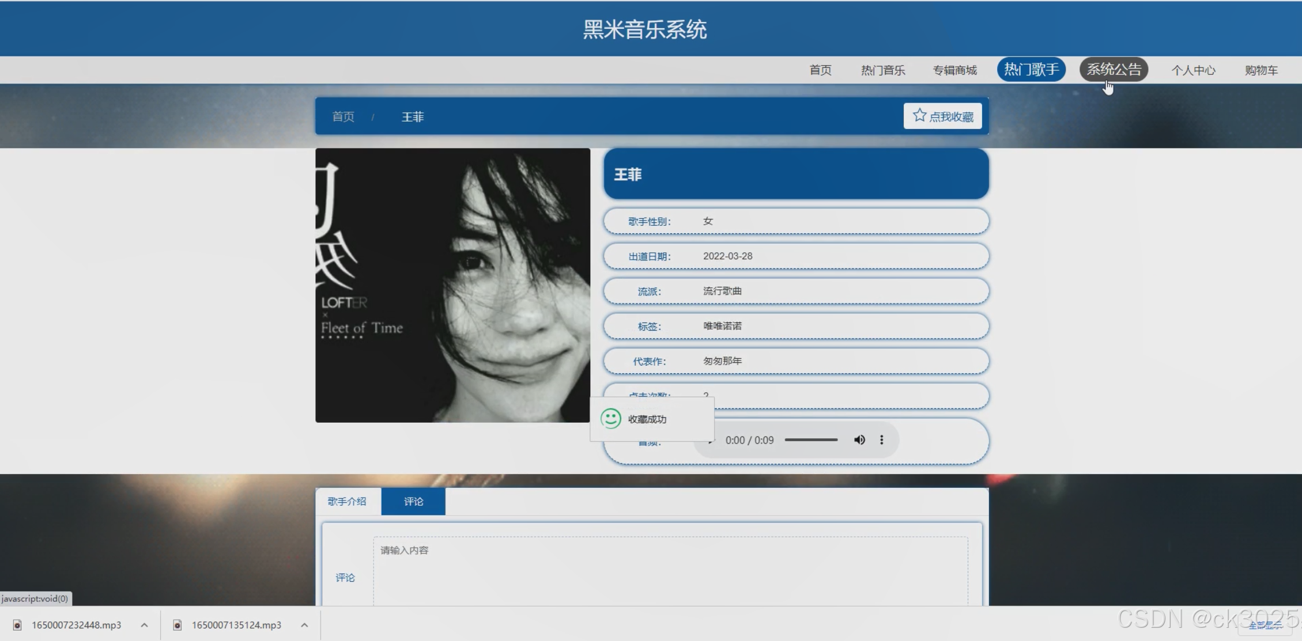The width and height of the screenshot is (1302, 641).
Task: Open downloaded file 1650007135124.mp3
Action: pyautogui.click(x=236, y=625)
